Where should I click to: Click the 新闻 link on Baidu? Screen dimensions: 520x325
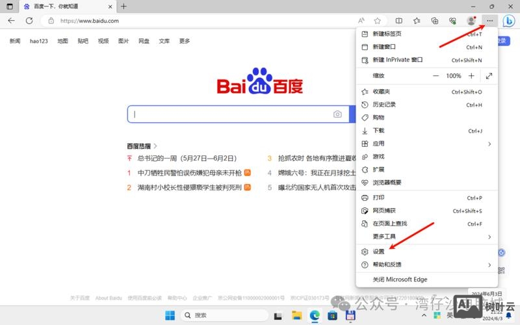point(15,41)
